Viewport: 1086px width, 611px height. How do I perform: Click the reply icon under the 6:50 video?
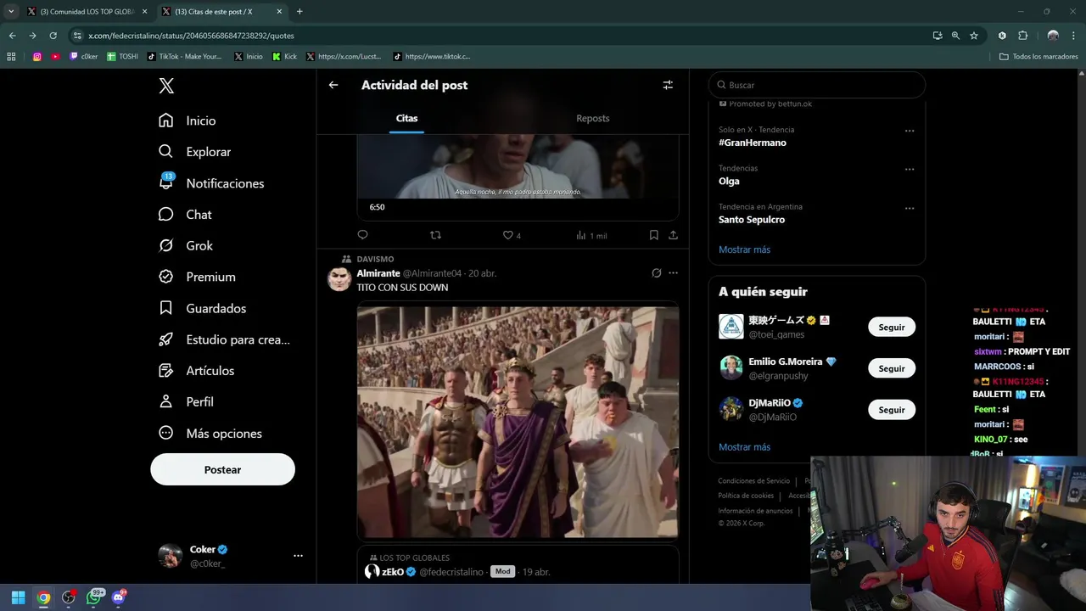[362, 235]
